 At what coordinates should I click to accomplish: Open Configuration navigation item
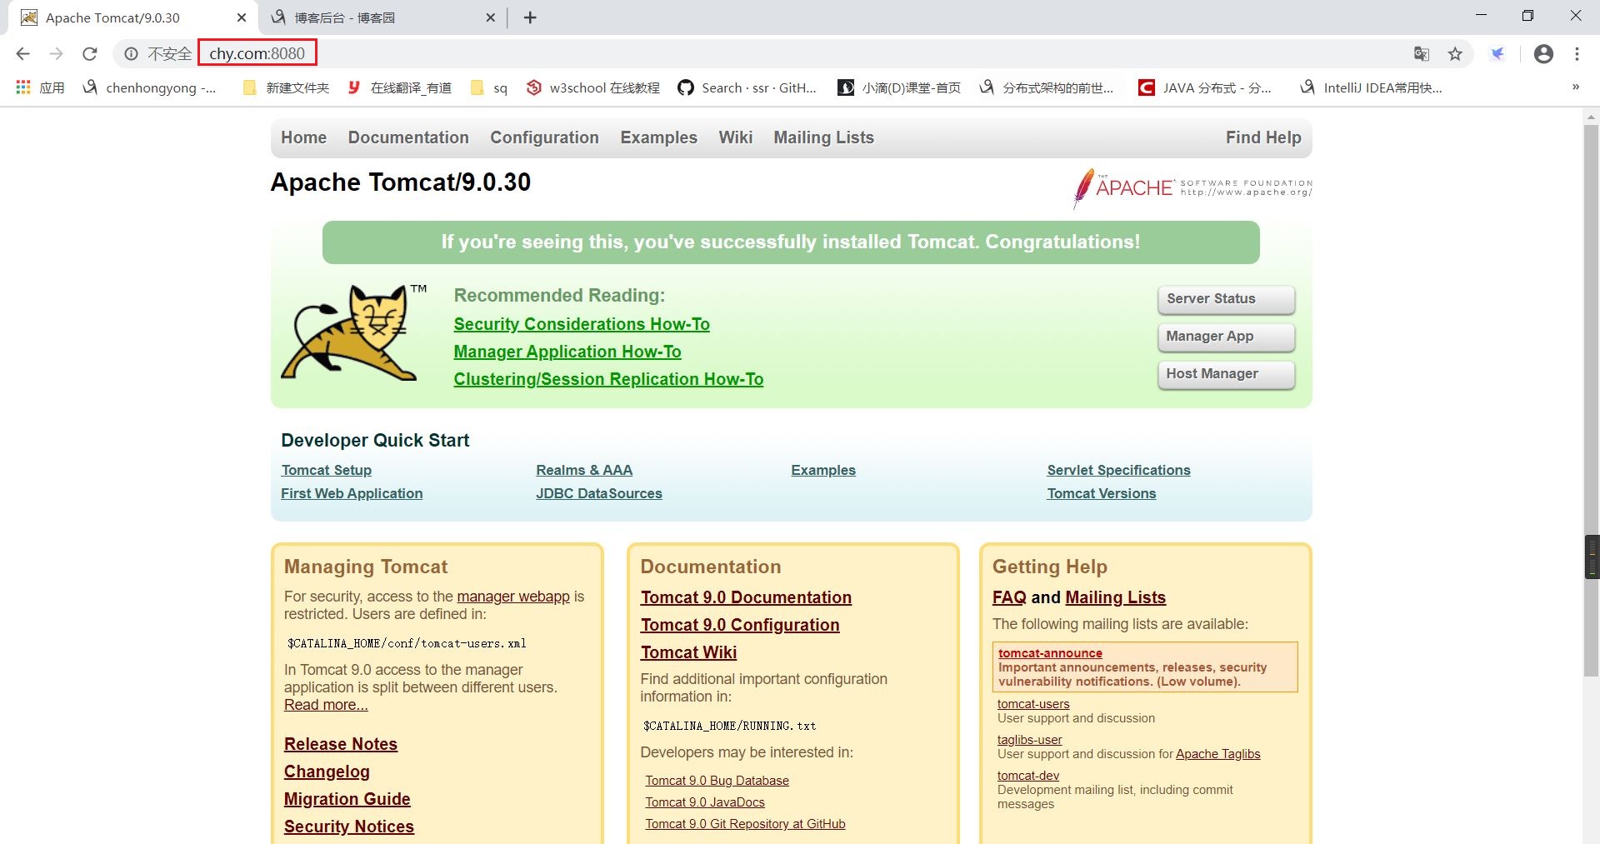(544, 137)
